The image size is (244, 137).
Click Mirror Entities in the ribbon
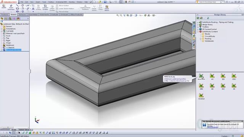[62, 5]
